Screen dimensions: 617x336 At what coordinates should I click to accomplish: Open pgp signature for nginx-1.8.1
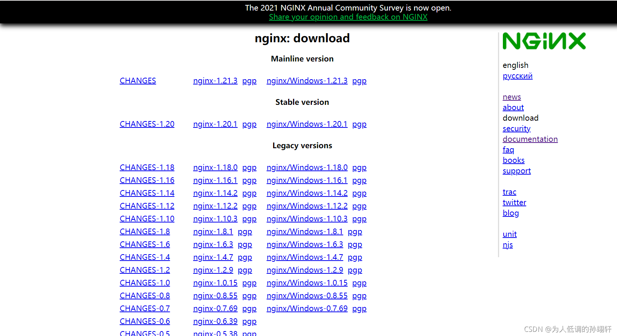click(x=245, y=232)
